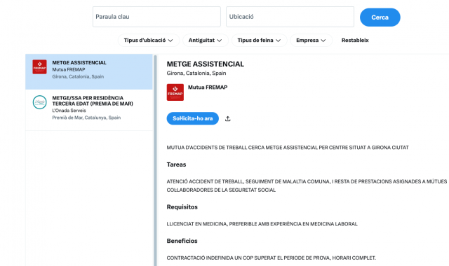The image size is (449, 266).
Task: Apply with Sol·licita-ho ara button
Action: click(193, 118)
